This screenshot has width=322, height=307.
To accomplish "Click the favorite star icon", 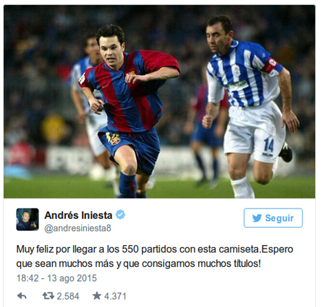I will [97, 295].
